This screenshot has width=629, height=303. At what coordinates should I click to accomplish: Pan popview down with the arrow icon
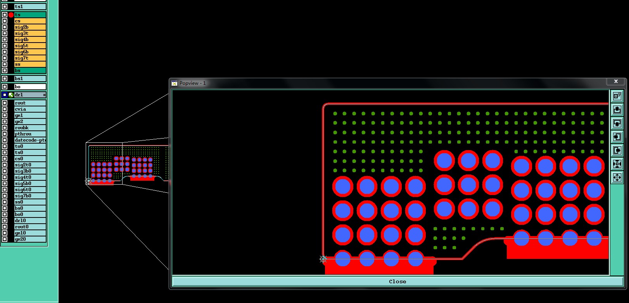tap(617, 123)
